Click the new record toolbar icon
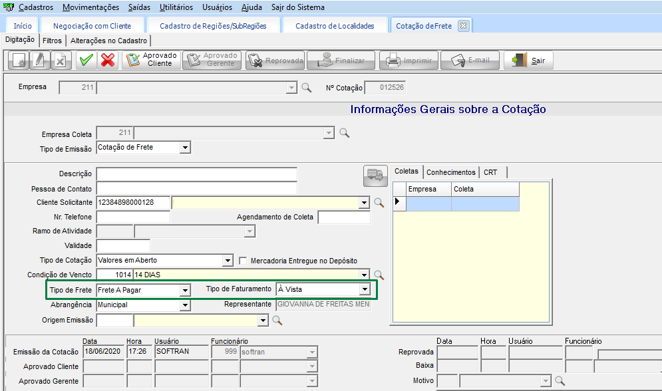The height and width of the screenshot is (391, 662). (18, 61)
